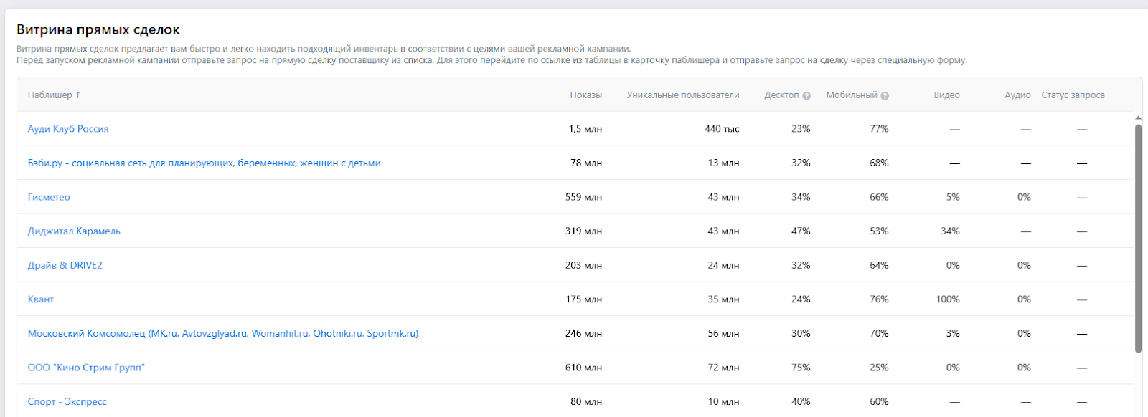Sort by the Паблишер column arrow
The image size is (1148, 417).
78,95
